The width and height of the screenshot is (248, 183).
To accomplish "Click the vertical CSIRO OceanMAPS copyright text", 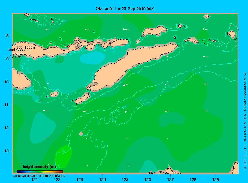I will pyautogui.click(x=245, y=120).
